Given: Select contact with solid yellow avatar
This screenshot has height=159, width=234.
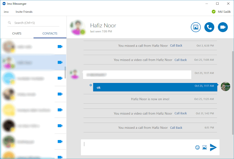Looking at the screenshot, I should pos(9,110).
